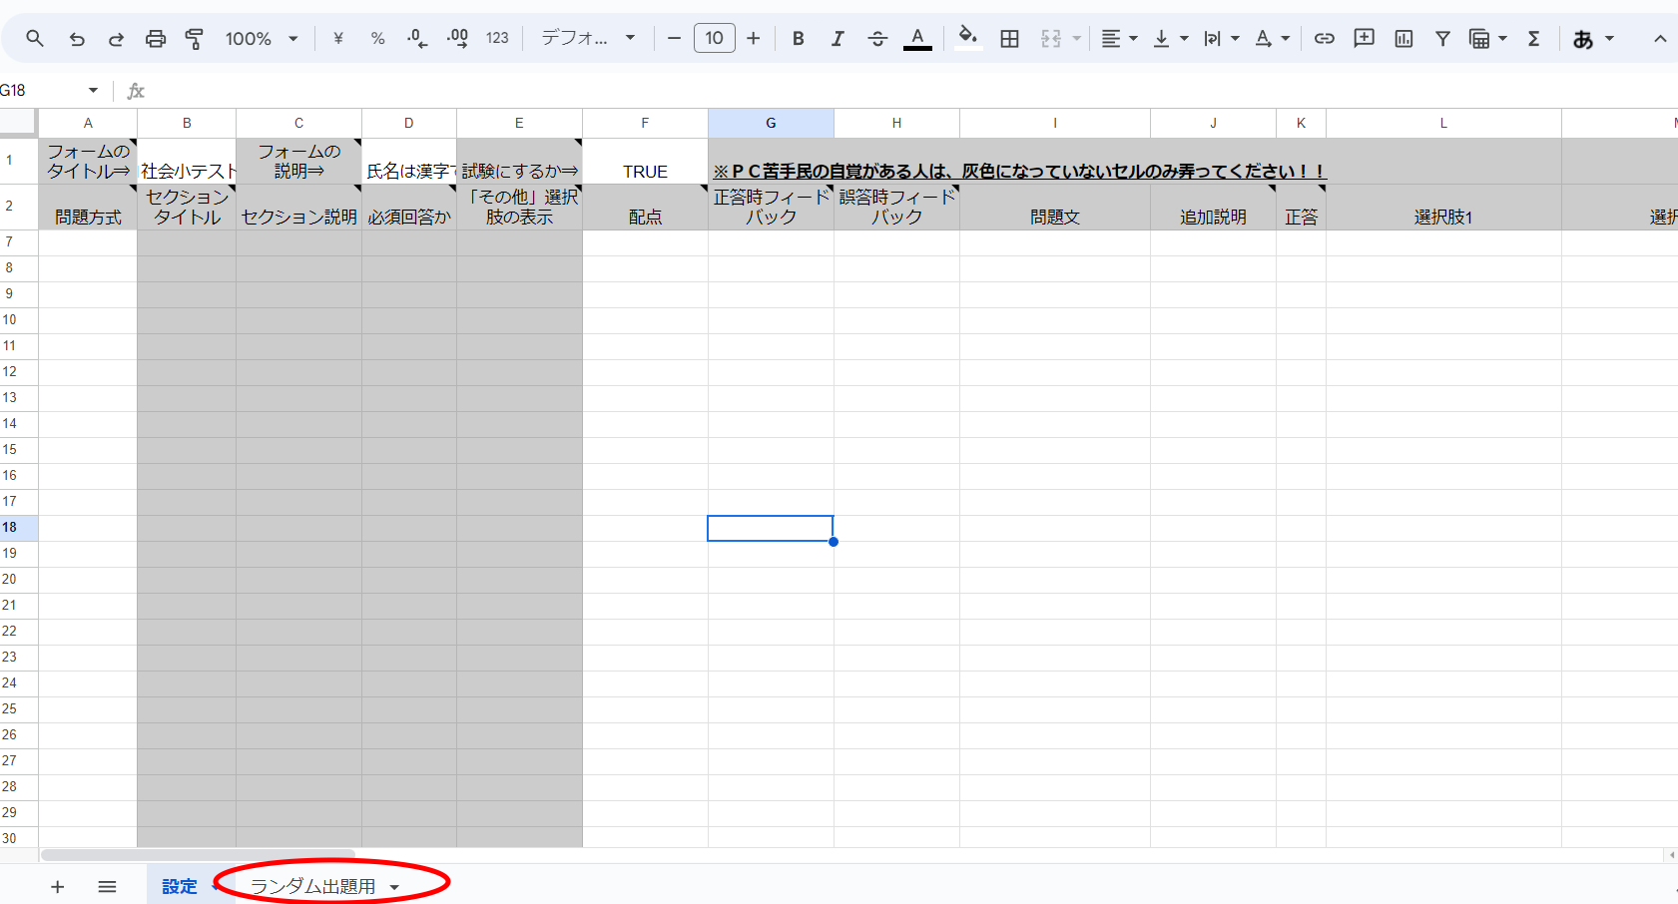The image size is (1678, 904).
Task: Create a filter
Action: click(1442, 38)
